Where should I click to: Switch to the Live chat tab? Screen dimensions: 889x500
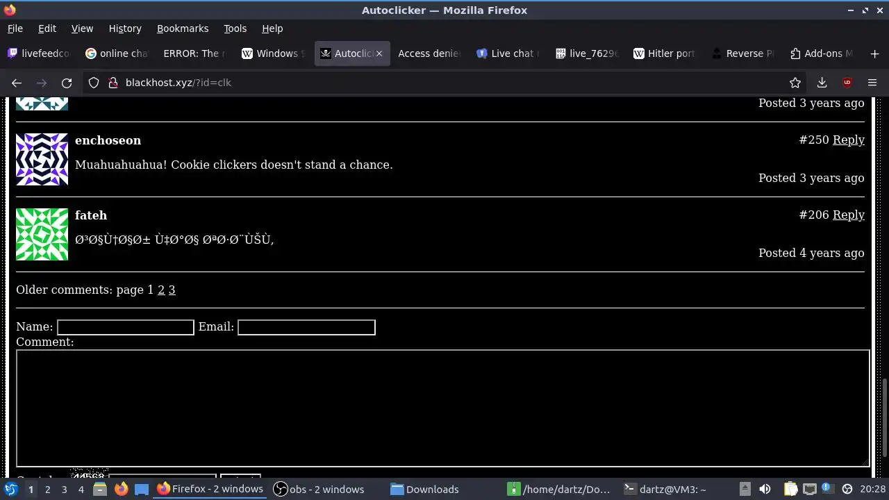pyautogui.click(x=508, y=53)
